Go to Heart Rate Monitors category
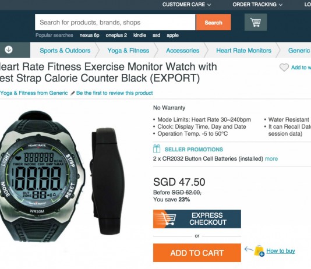Viewport: 311px width, 269px height. [243, 51]
